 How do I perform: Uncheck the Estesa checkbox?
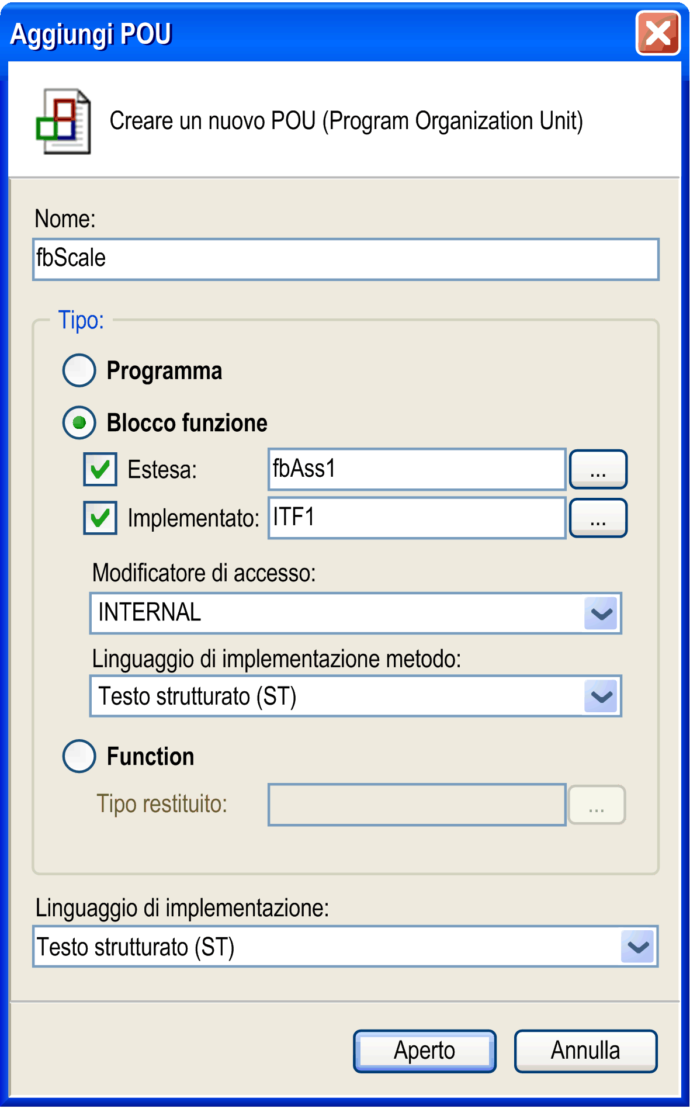[100, 469]
